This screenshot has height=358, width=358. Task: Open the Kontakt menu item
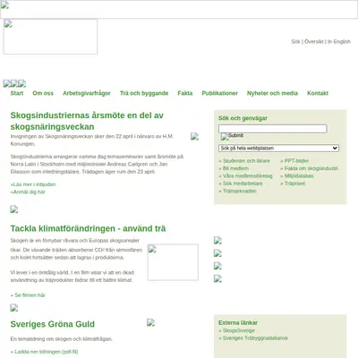click(318, 93)
